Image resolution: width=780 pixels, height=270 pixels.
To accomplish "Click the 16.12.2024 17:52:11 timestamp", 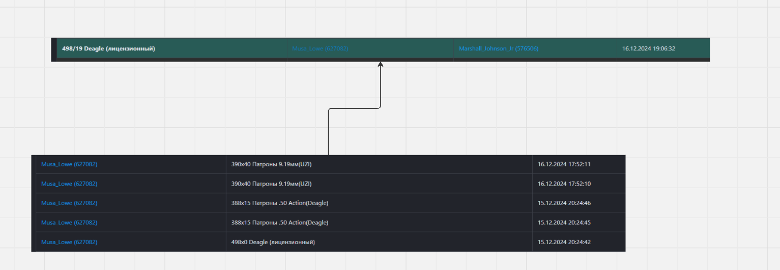I will [564, 164].
